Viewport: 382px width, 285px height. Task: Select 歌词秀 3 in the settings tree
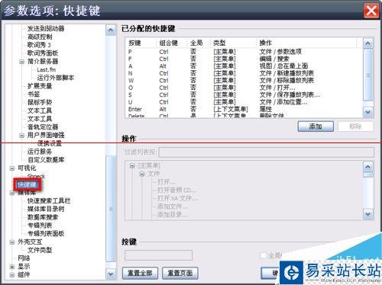(x=39, y=45)
